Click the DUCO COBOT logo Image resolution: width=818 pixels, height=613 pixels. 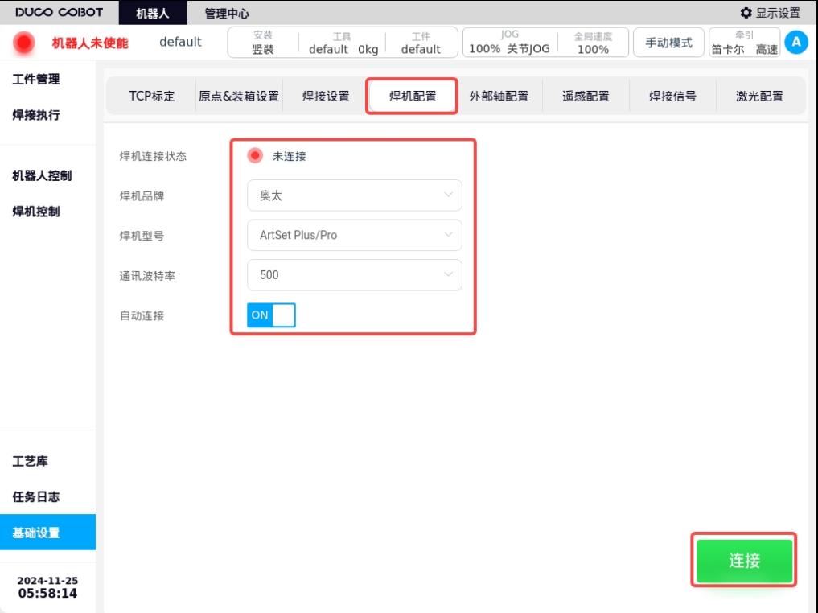(x=59, y=12)
